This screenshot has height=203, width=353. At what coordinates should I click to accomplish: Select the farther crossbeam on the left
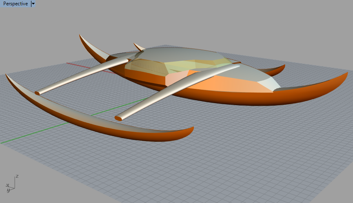pyautogui.click(x=82, y=75)
